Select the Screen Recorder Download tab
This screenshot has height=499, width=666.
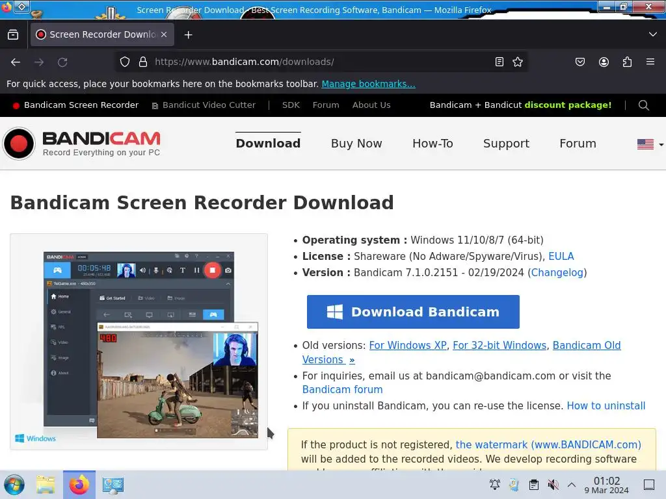pyautogui.click(x=102, y=34)
